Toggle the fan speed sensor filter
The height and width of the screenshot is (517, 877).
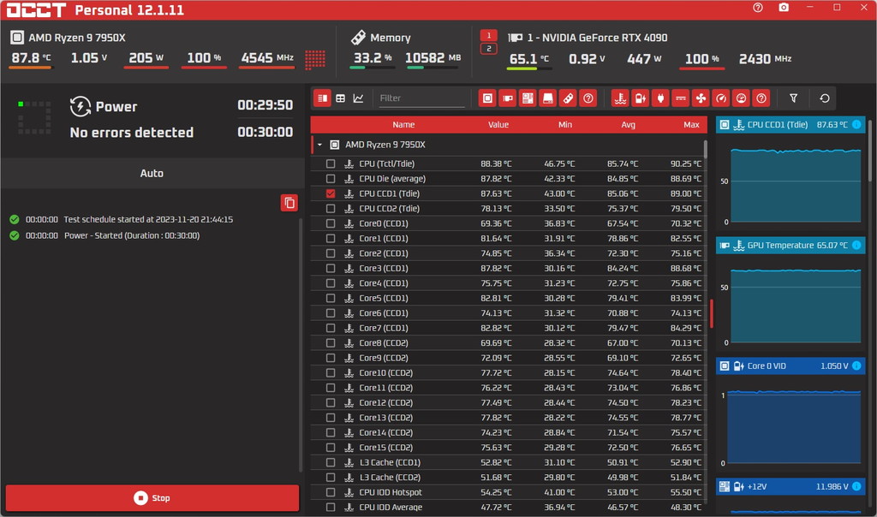pos(701,98)
